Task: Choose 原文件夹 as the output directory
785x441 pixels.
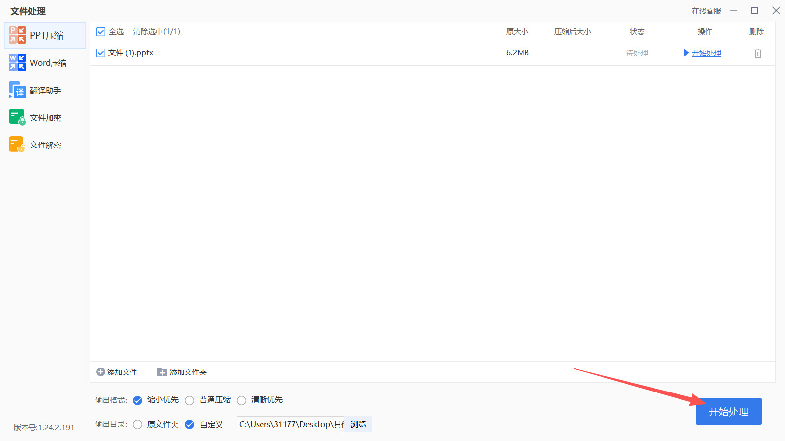Action: pyautogui.click(x=137, y=424)
